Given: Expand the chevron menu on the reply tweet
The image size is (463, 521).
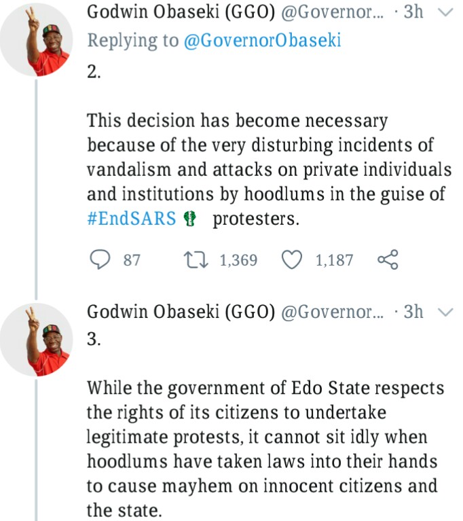Looking at the screenshot, I should coord(445,12).
